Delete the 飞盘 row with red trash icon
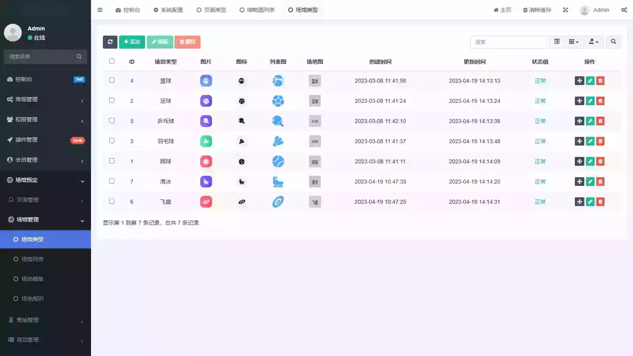 pos(600,201)
